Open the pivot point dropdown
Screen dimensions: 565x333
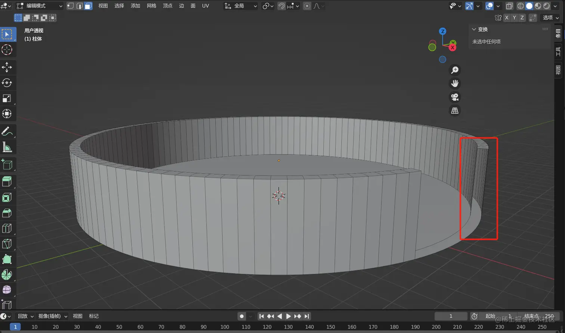tap(268, 6)
